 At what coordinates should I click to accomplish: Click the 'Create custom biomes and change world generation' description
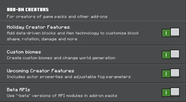pos(61,58)
